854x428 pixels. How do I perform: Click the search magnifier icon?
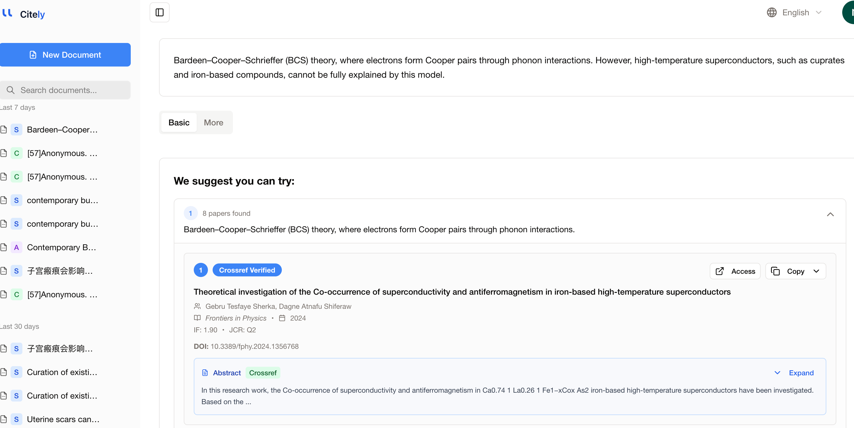coord(11,90)
